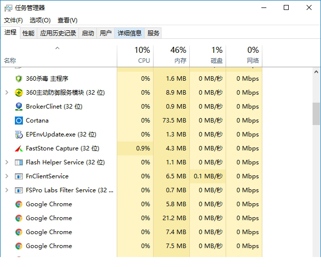Click the FSPro Labs Filter Service icon
This screenshot has width=321, height=267.
click(x=18, y=190)
